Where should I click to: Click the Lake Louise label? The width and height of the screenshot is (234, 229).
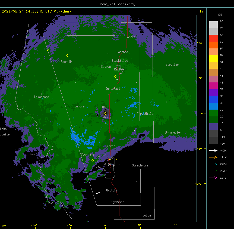[5, 132]
